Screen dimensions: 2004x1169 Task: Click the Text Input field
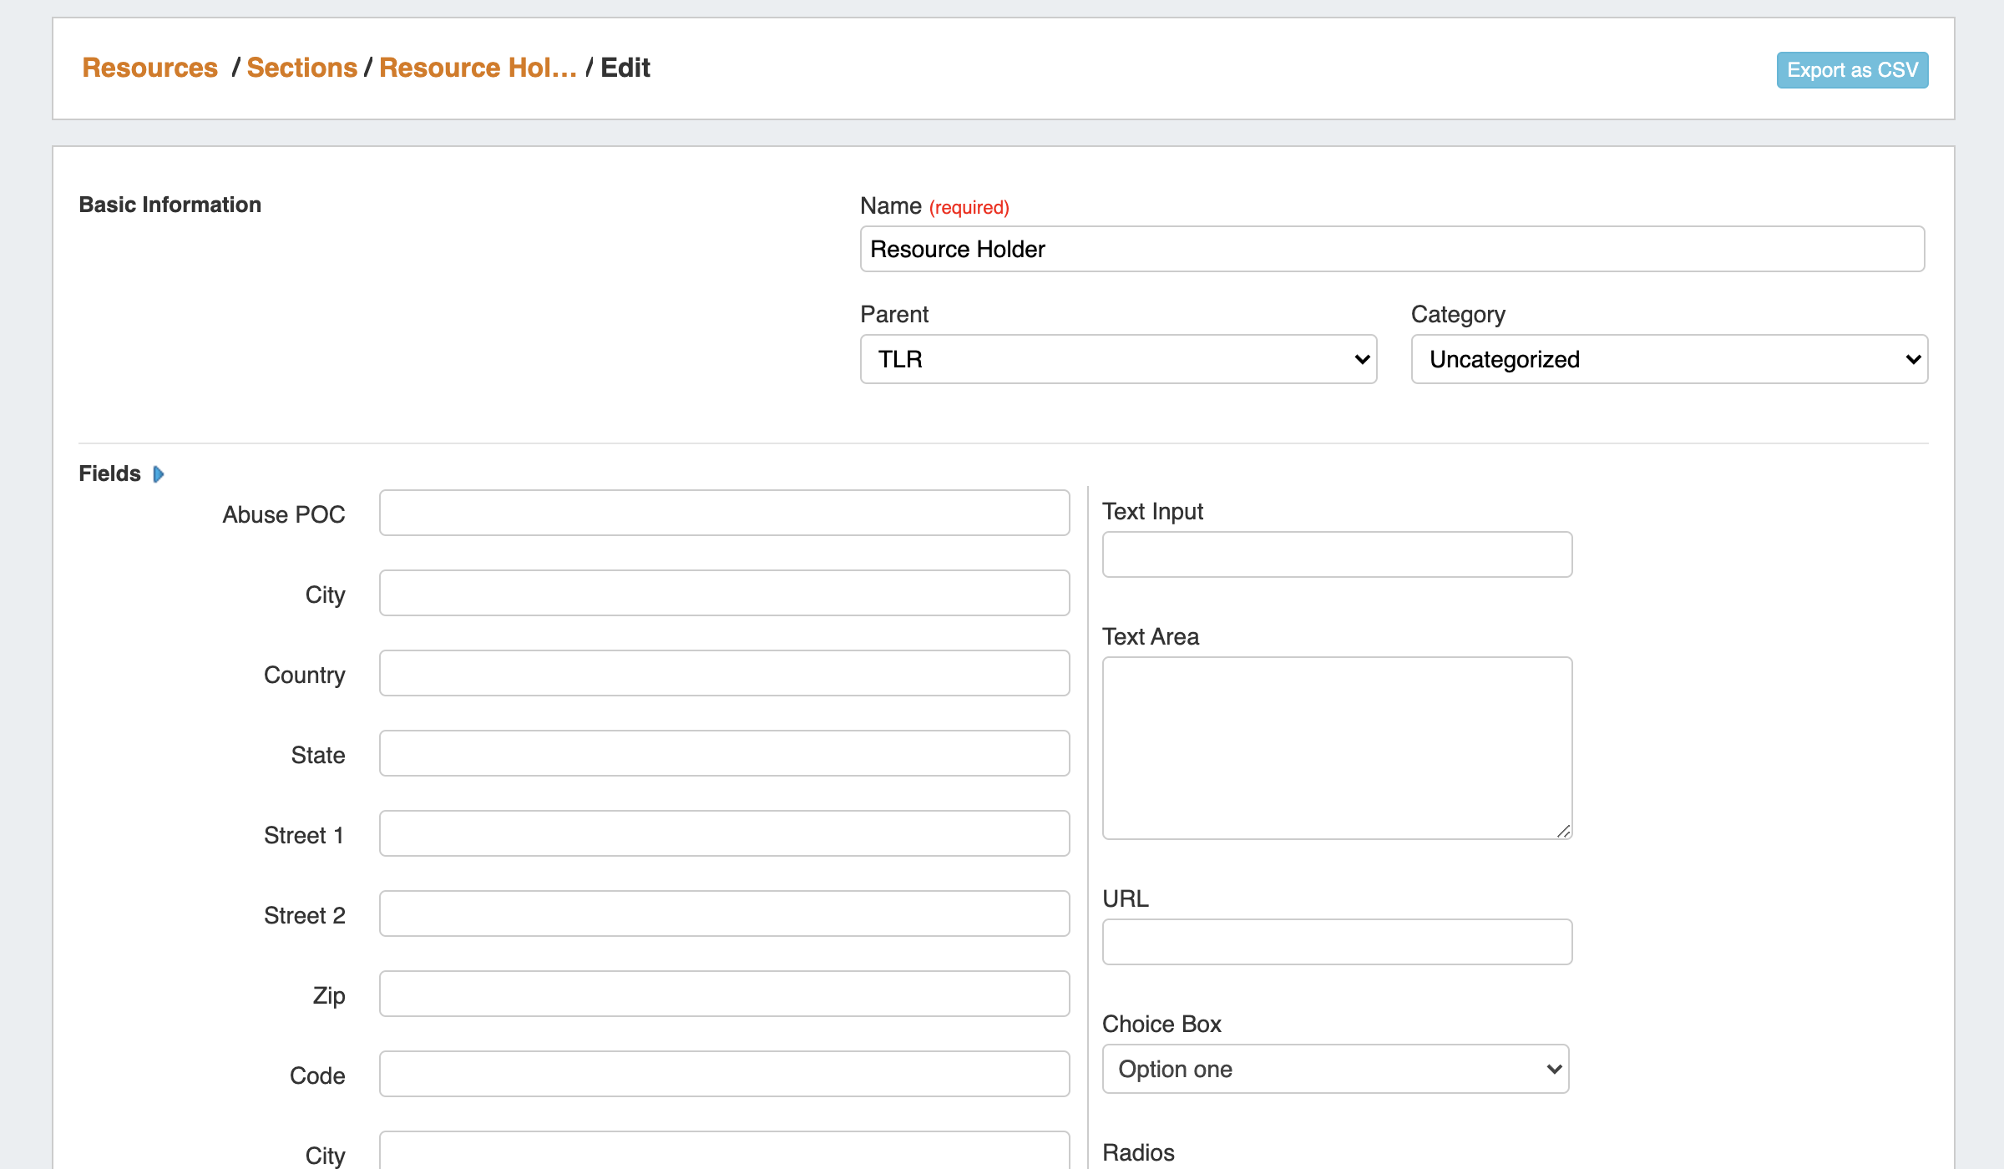(1336, 554)
